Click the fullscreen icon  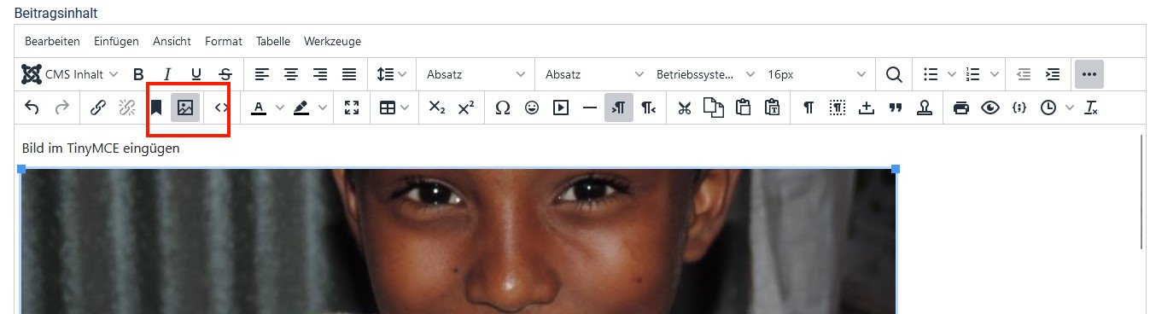352,108
